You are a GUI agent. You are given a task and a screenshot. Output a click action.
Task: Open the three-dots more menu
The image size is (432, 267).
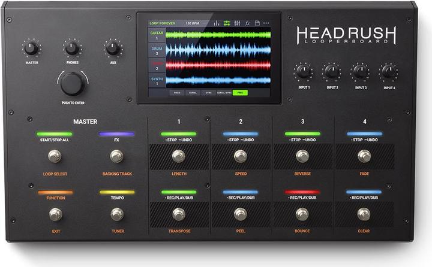tap(266, 23)
